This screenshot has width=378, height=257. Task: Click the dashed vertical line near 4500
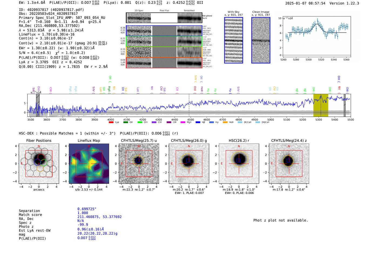(x=189, y=105)
